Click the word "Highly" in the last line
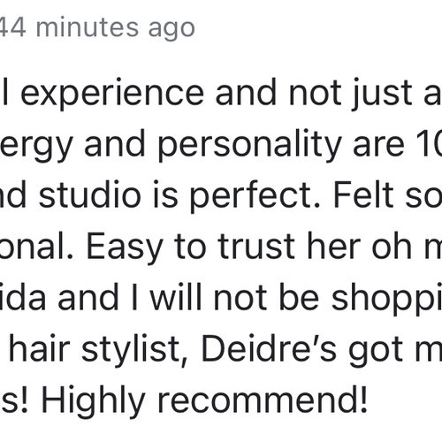442x442 pixels. tap(93, 402)
